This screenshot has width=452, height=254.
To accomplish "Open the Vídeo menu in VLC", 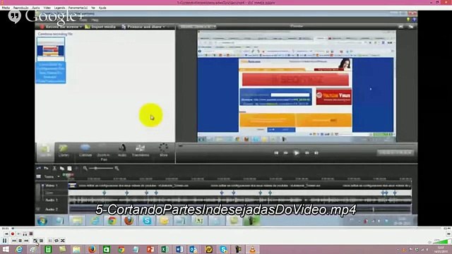I will click(x=47, y=8).
